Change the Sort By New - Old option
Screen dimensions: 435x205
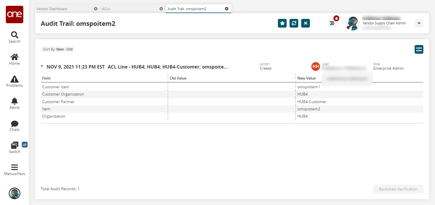pyautogui.click(x=58, y=49)
